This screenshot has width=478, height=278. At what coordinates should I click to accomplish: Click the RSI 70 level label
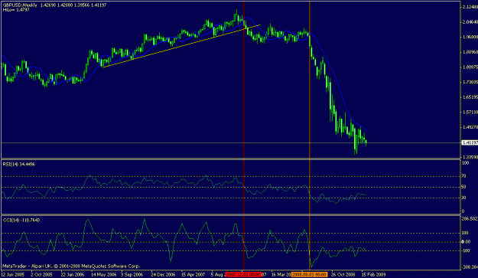tap(464, 176)
